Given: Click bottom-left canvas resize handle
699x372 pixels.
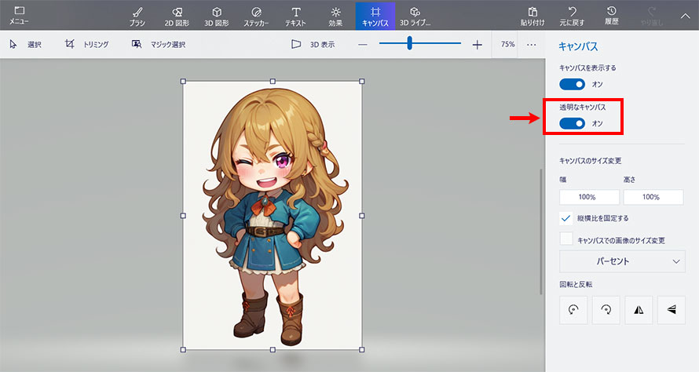Looking at the screenshot, I should click(183, 350).
